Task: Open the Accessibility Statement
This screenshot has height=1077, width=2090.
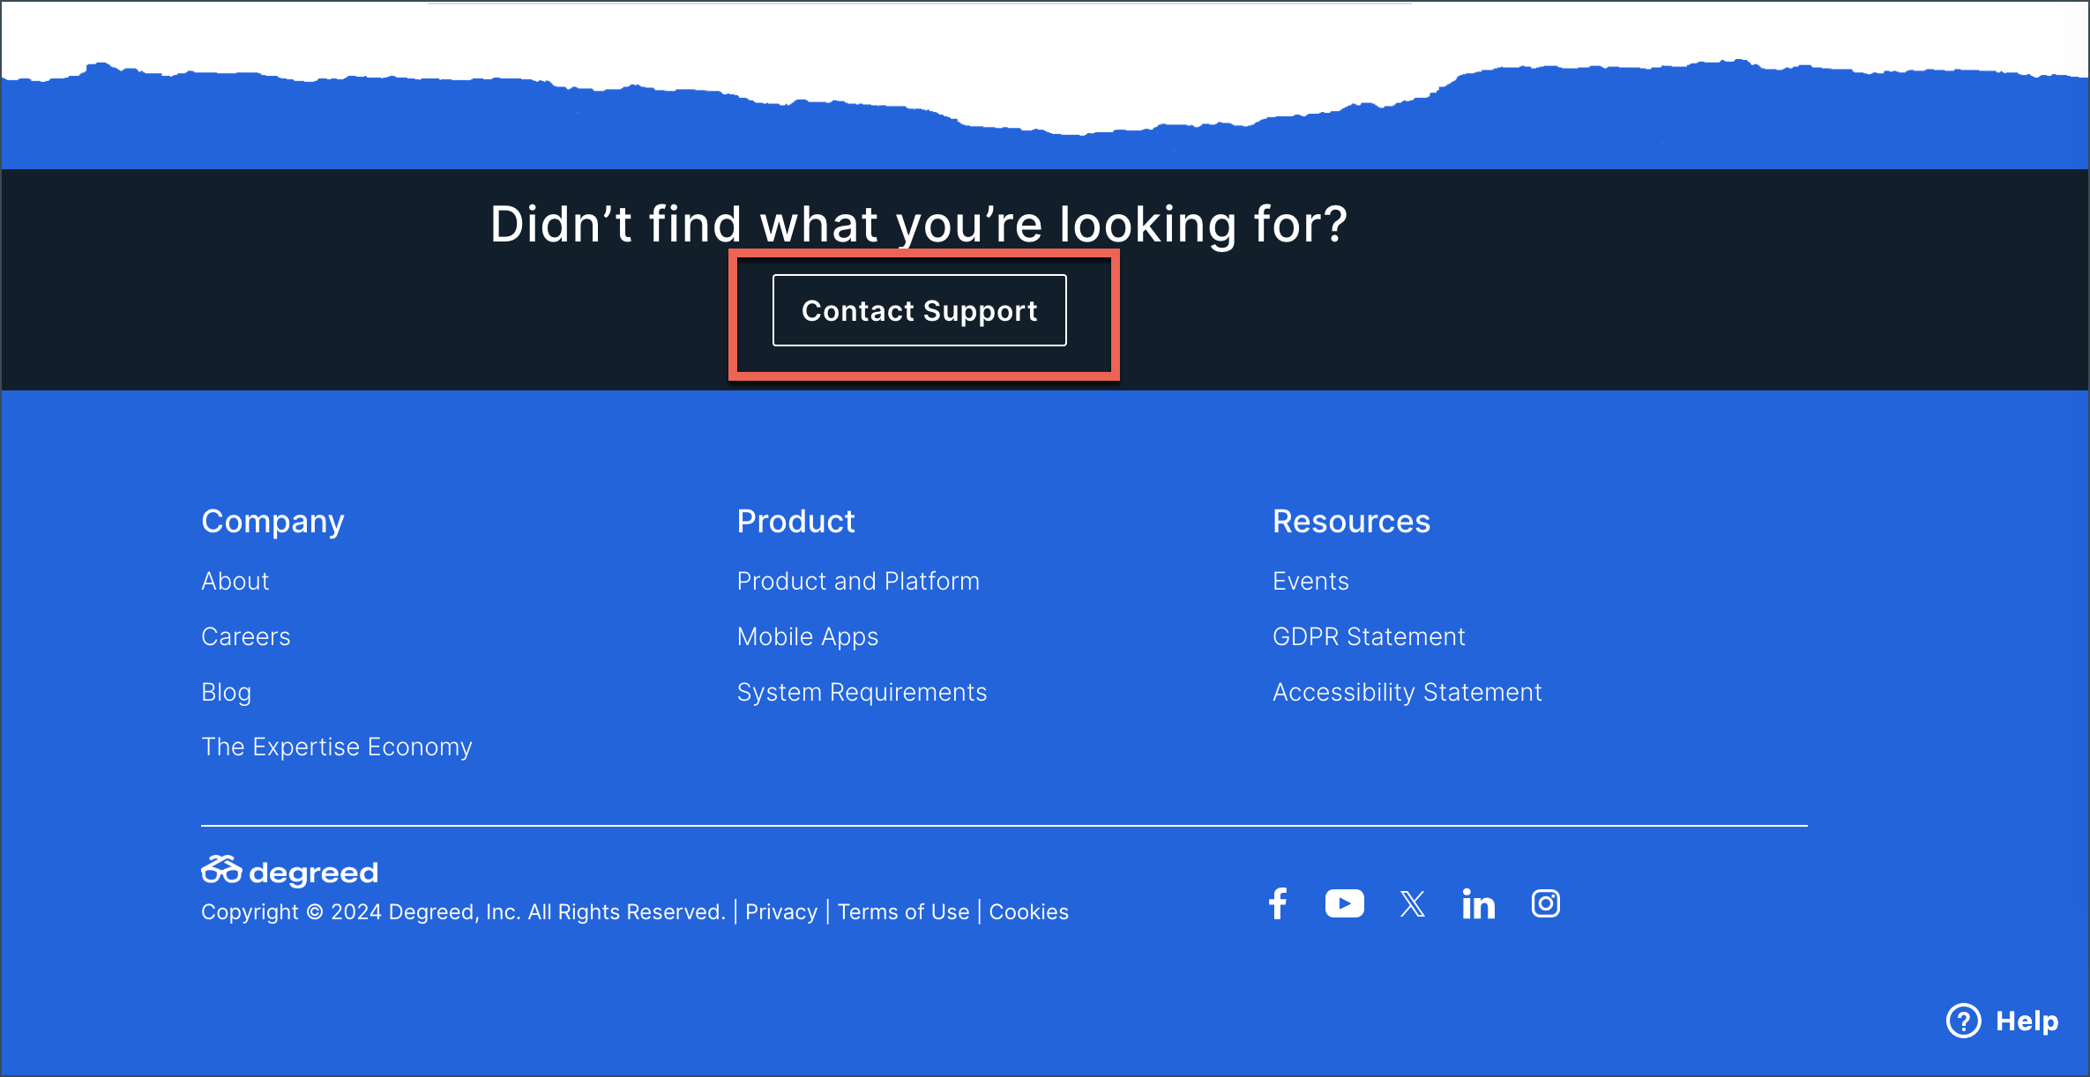Action: 1407,692
